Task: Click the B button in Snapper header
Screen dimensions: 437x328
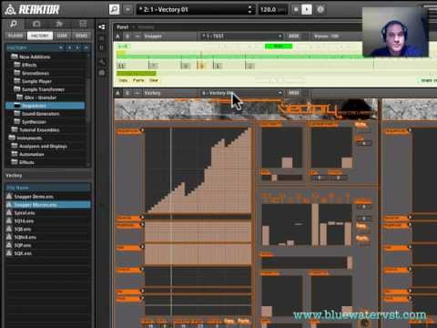Action: coord(127,36)
